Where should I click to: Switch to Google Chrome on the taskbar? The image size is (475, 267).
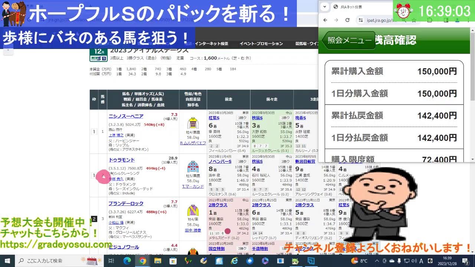(x=142, y=261)
